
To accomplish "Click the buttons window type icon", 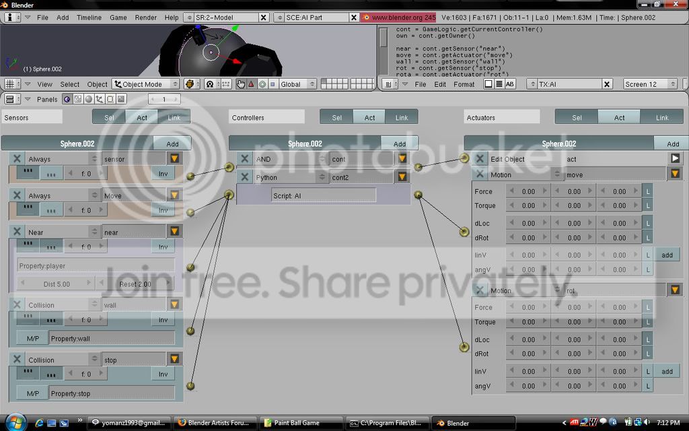I will point(11,99).
